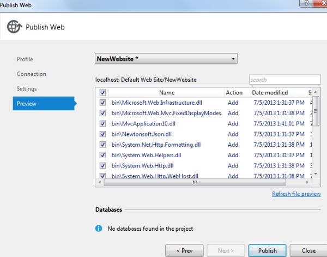Click the horizontal scroll left arrow
327x257 pixels.
click(x=100, y=182)
